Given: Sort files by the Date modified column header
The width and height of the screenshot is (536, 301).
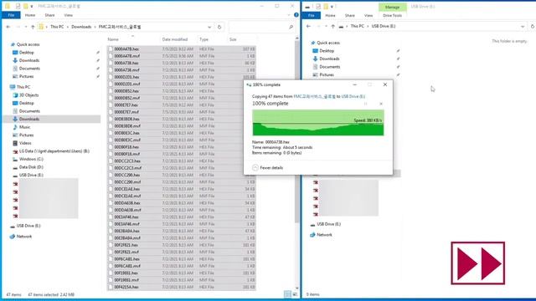Looking at the screenshot, I should (175, 39).
